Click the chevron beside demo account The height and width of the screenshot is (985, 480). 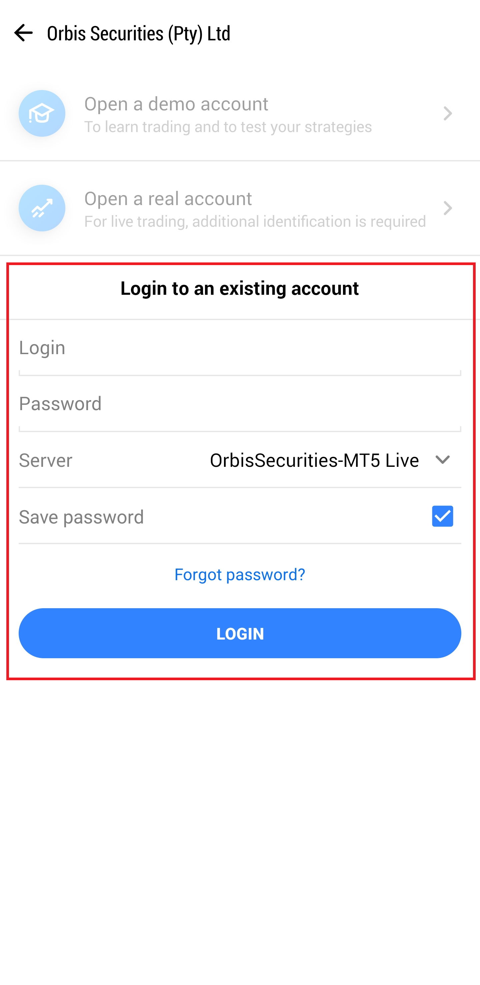point(448,113)
